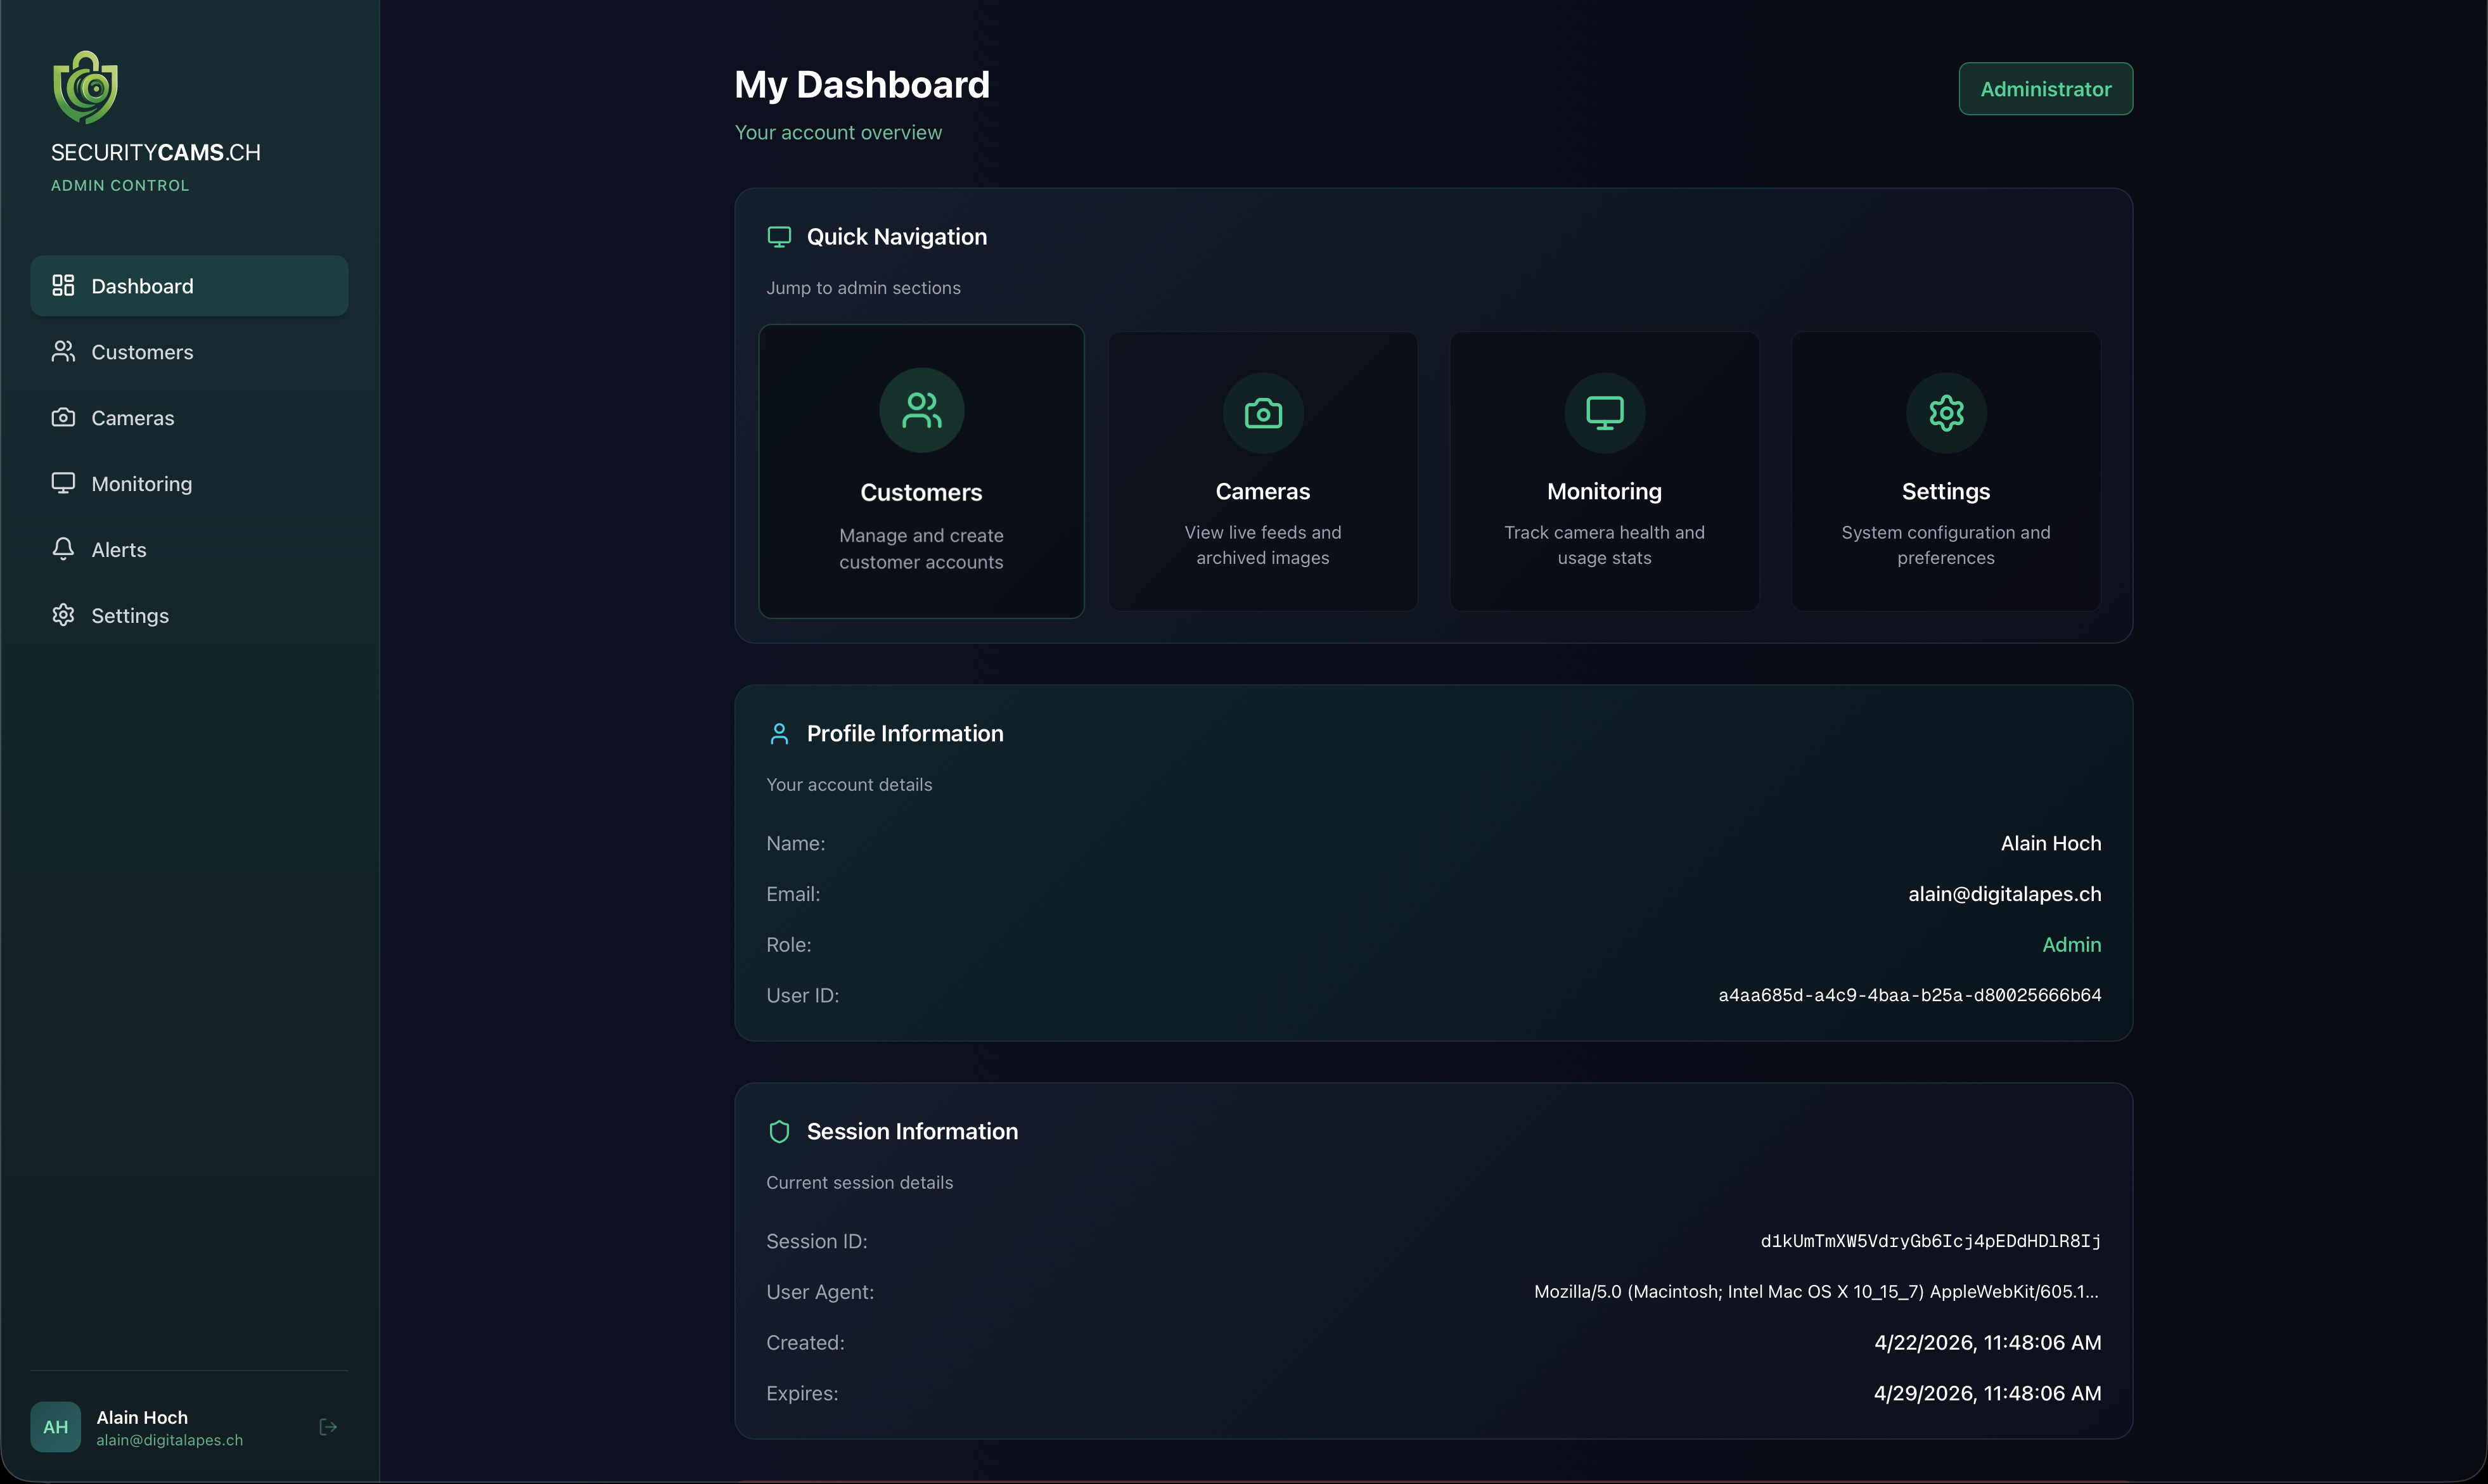Select the Dashboard icon in sidebar
The height and width of the screenshot is (1484, 2488).
63,285
